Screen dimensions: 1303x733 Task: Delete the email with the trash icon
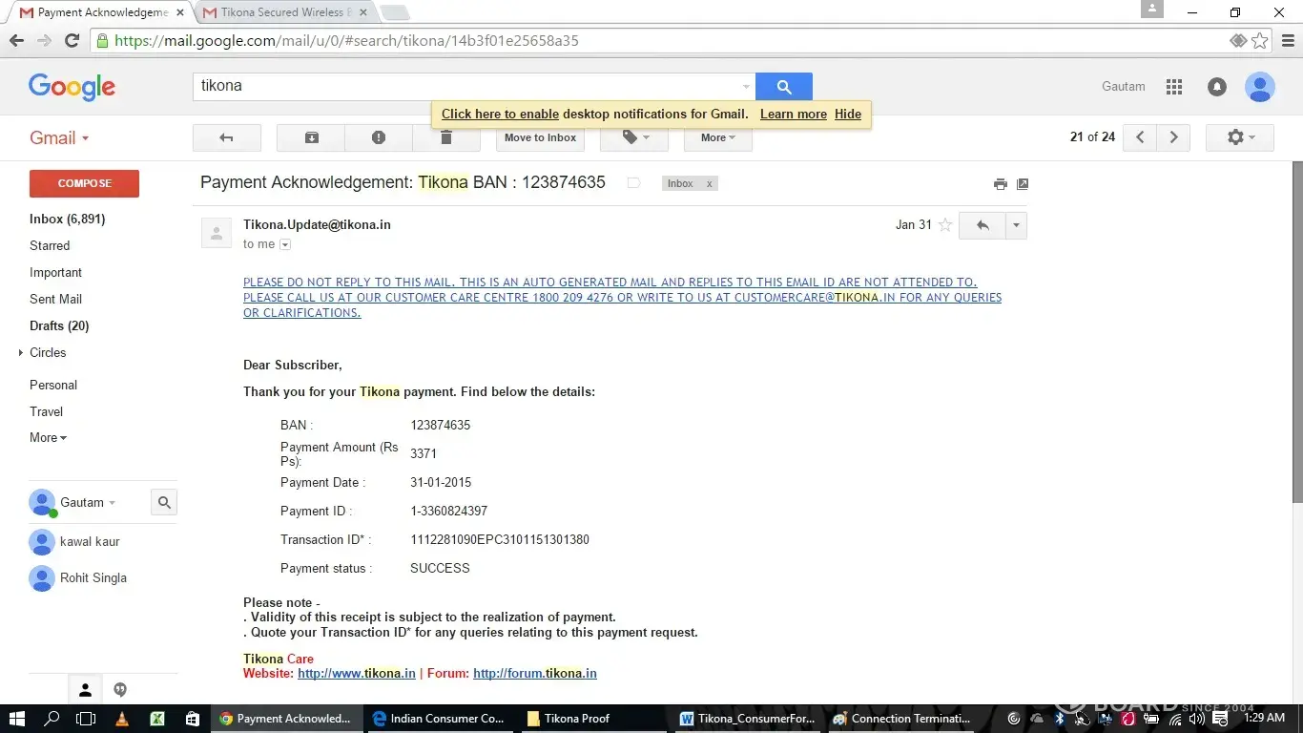445,137
